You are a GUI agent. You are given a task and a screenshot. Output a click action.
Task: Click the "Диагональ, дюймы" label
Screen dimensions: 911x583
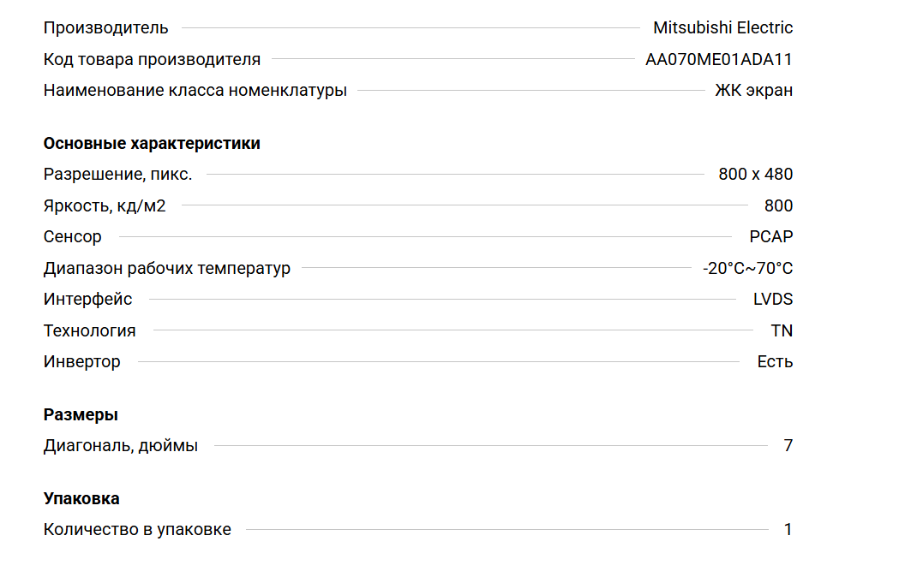(121, 445)
